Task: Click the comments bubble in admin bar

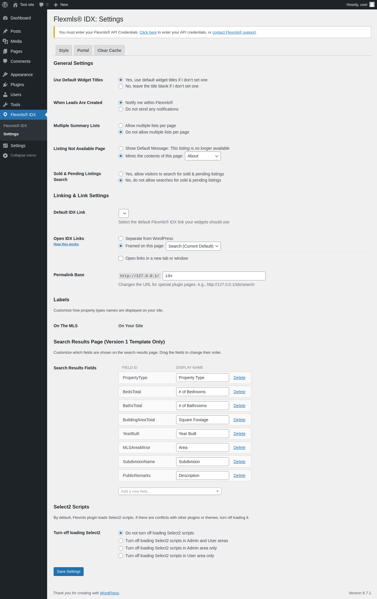Action: [42, 5]
